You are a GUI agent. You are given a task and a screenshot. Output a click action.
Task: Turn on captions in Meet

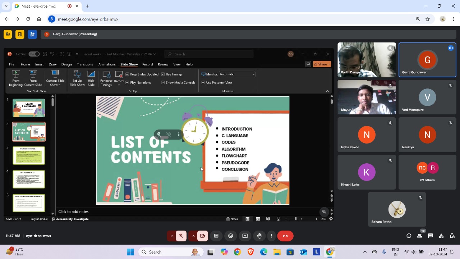(216, 236)
